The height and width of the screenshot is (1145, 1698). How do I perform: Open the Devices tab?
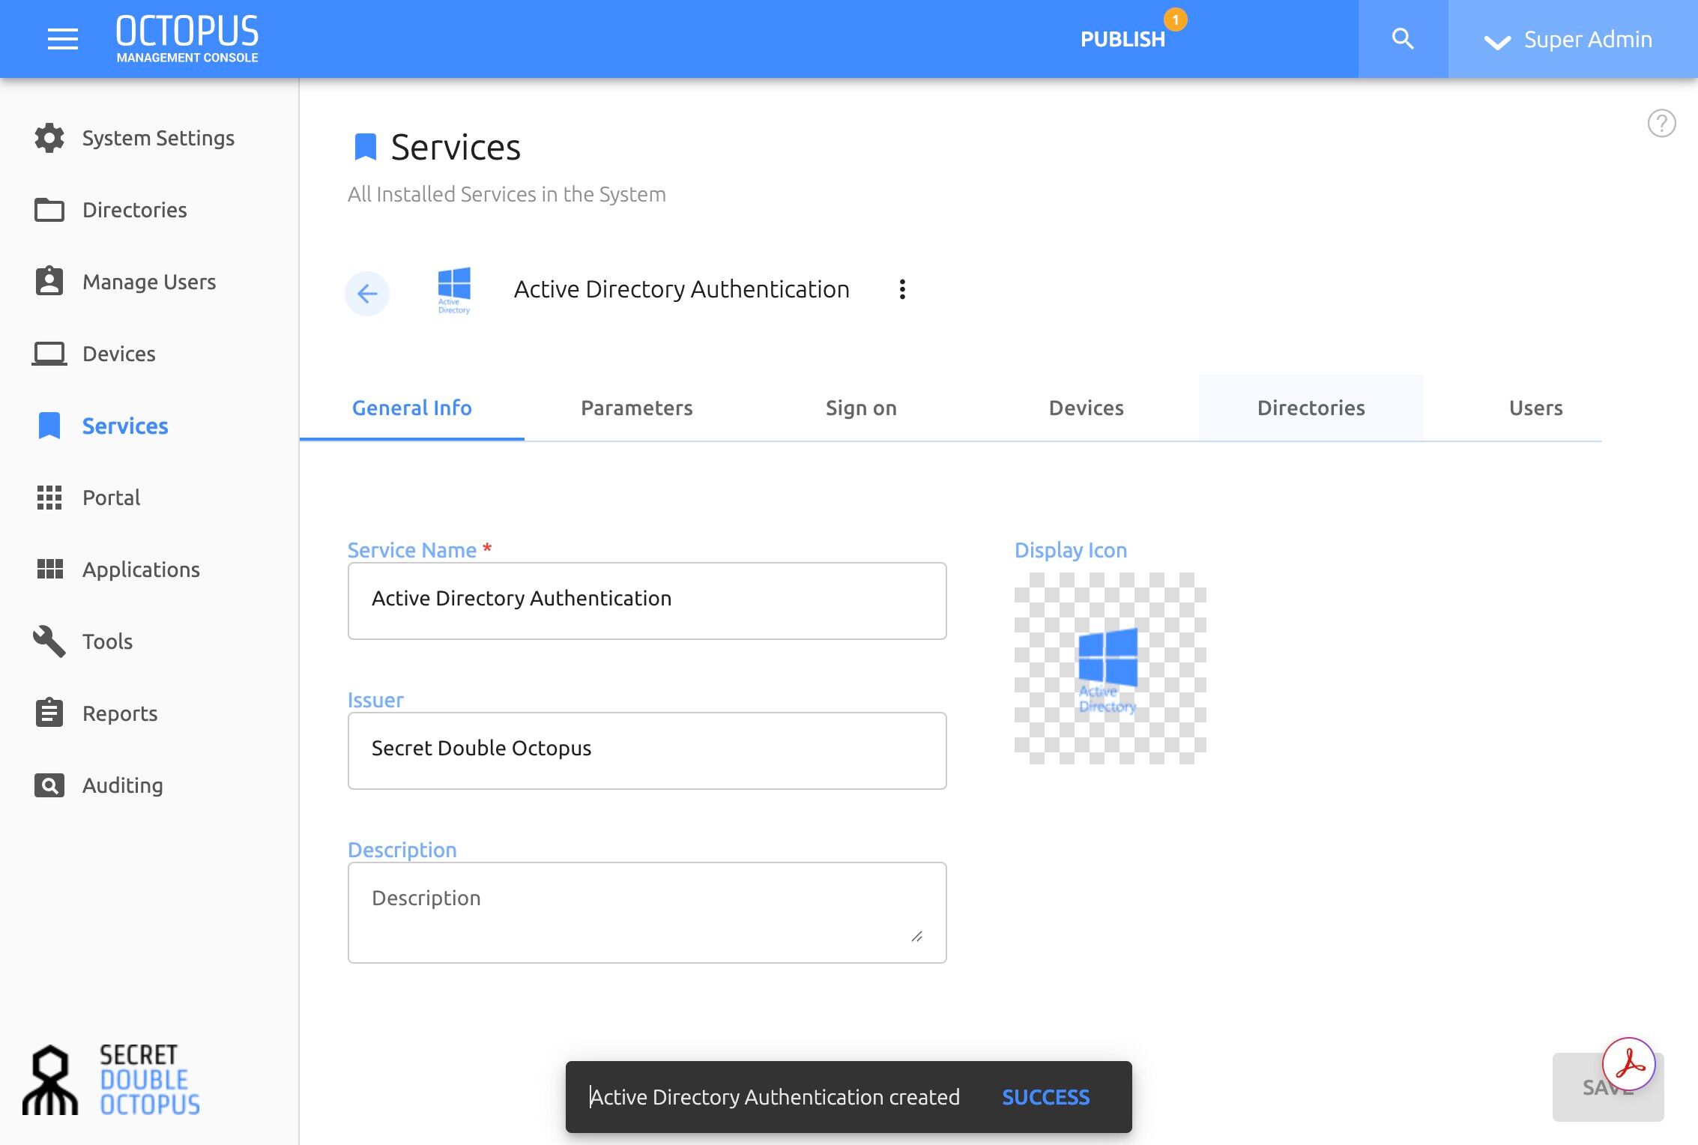[x=1087, y=408]
